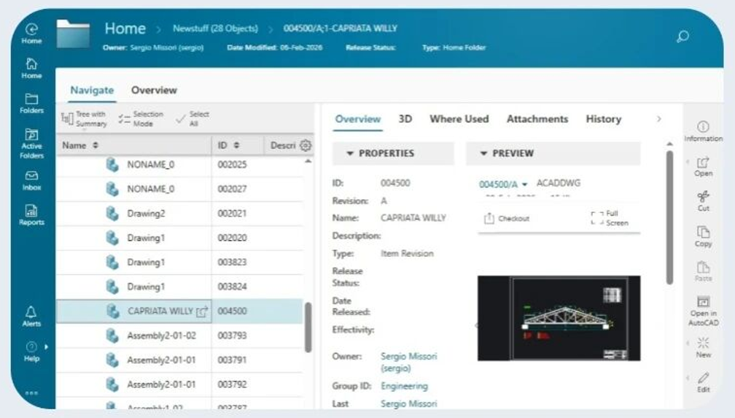Expand the New command flyout arrow
The image size is (735, 418).
[688, 343]
